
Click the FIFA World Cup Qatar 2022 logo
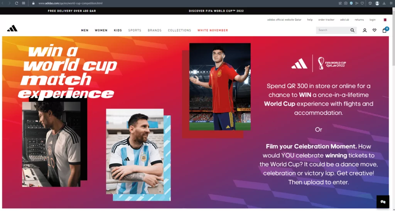(x=332, y=63)
